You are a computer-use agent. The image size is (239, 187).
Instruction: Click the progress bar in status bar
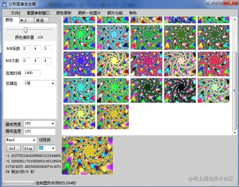pos(19,183)
